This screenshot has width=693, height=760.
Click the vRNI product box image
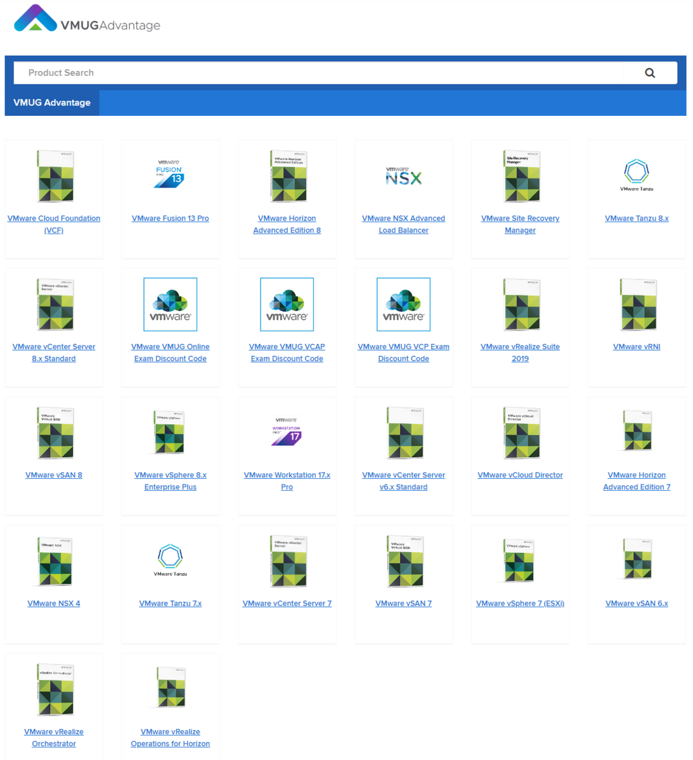tap(638, 305)
